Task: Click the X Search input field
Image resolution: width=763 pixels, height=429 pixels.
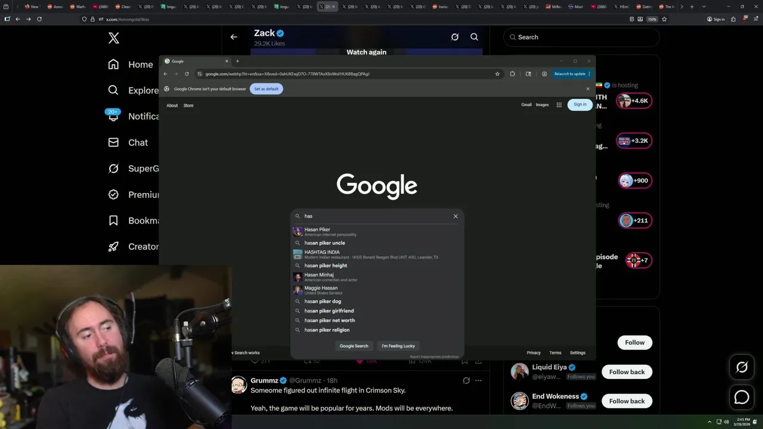Action: (581, 37)
